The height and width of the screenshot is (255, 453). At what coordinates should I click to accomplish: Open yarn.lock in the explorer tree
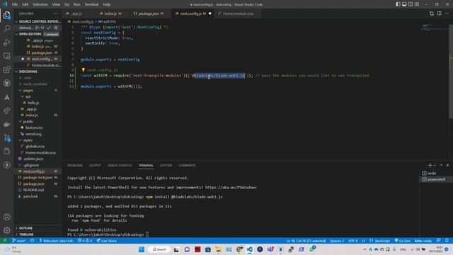30,196
